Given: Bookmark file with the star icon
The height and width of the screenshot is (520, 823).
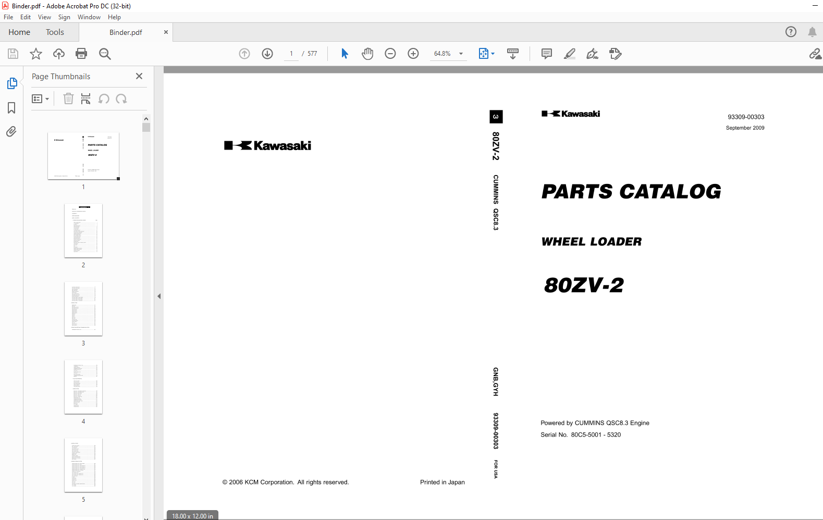Looking at the screenshot, I should point(36,54).
